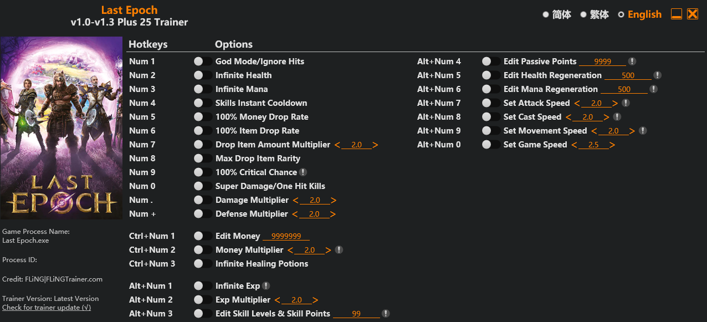Screen dimensions: 707x322
Task: Toggle Damage Multiplier switch
Action: coord(203,200)
